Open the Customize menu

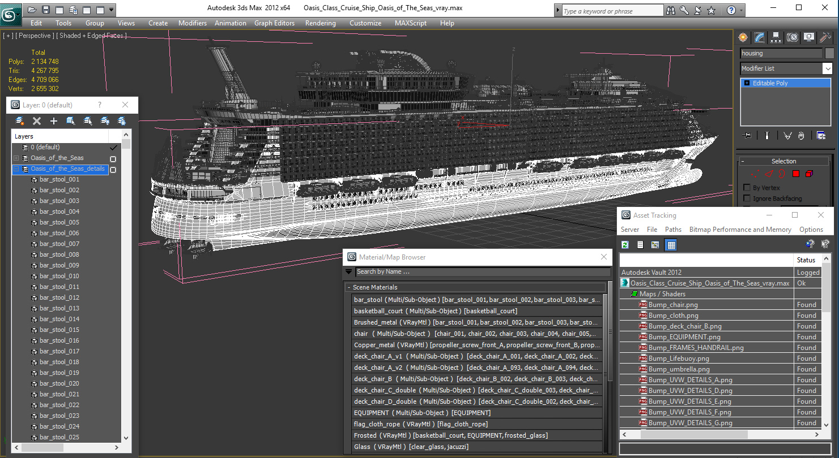[365, 23]
